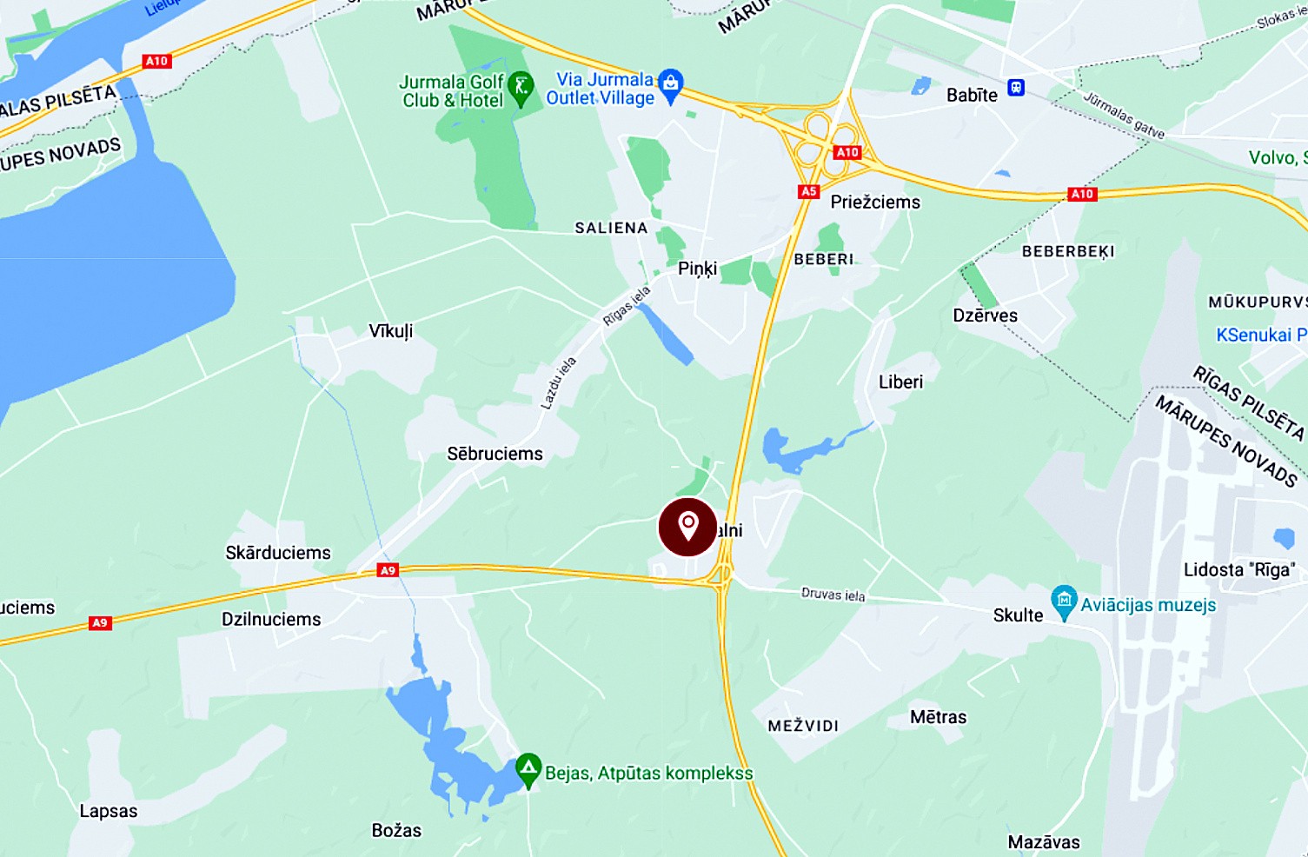Click the Babīte train station icon

[x=1016, y=88]
